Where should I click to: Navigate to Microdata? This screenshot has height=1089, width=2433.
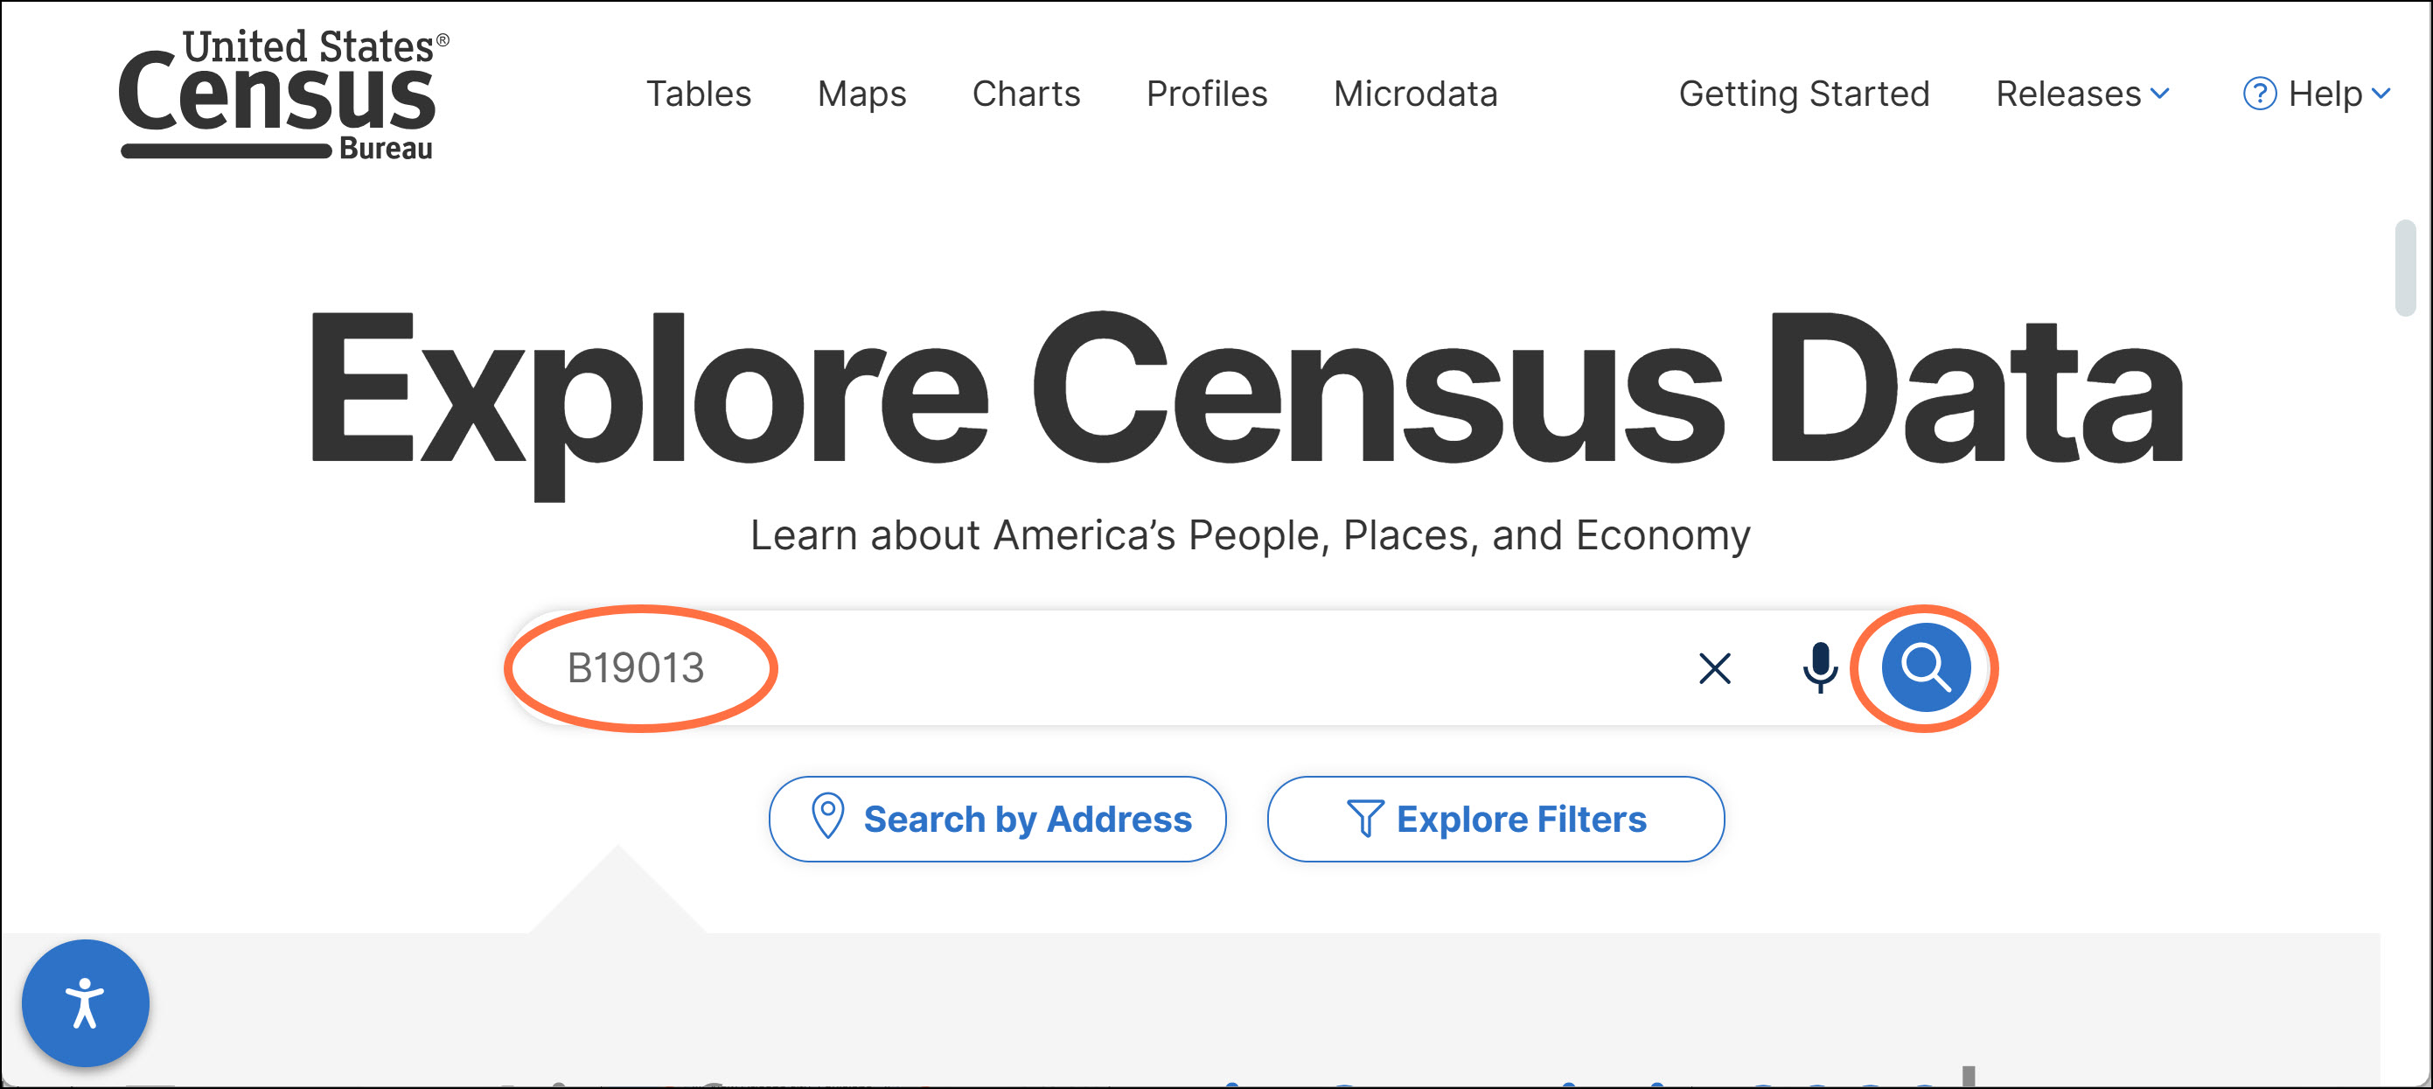[x=1415, y=94]
